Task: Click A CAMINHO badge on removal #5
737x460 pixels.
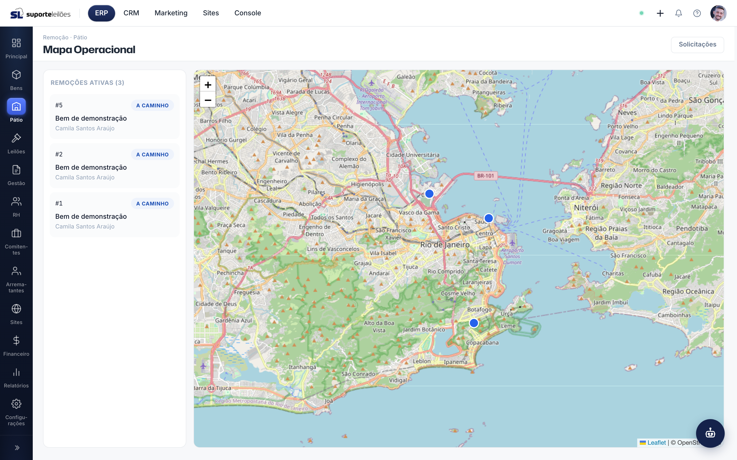Action: pos(152,105)
